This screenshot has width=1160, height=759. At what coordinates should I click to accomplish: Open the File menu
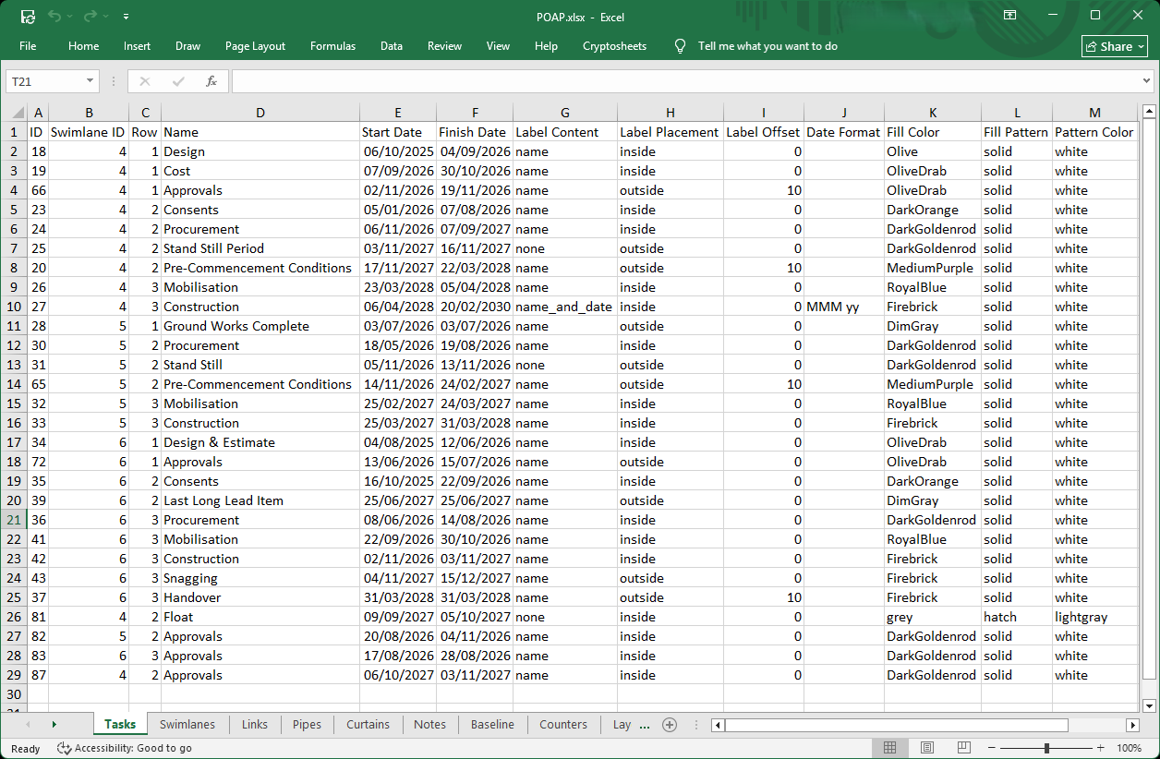click(x=28, y=46)
